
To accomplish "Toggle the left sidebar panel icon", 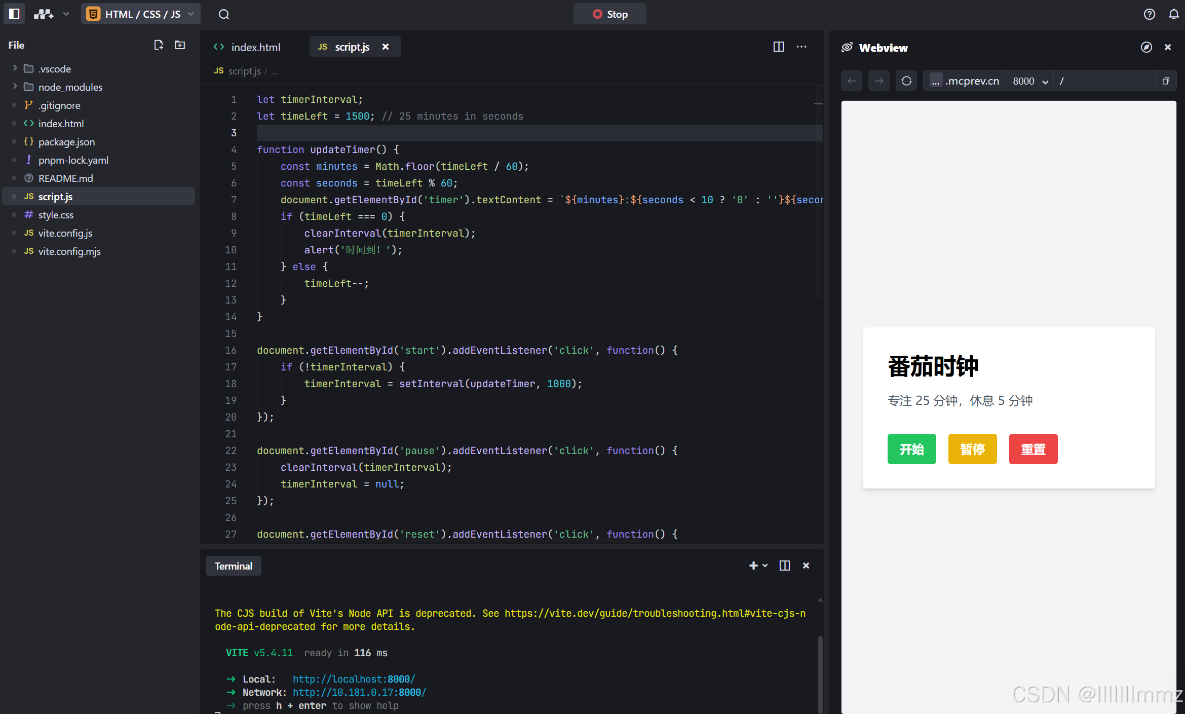I will pyautogui.click(x=14, y=14).
